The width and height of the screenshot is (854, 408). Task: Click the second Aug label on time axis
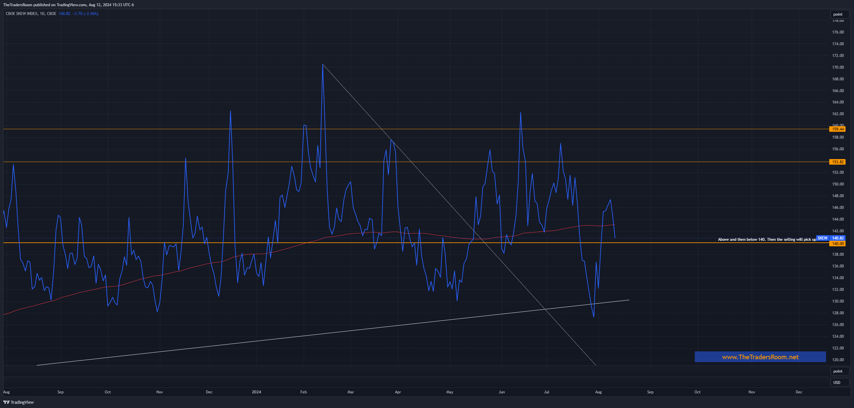pos(598,392)
